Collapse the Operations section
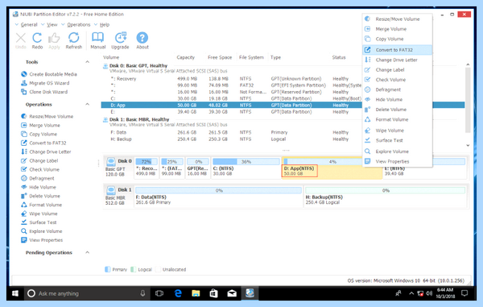 pyautogui.click(x=88, y=104)
